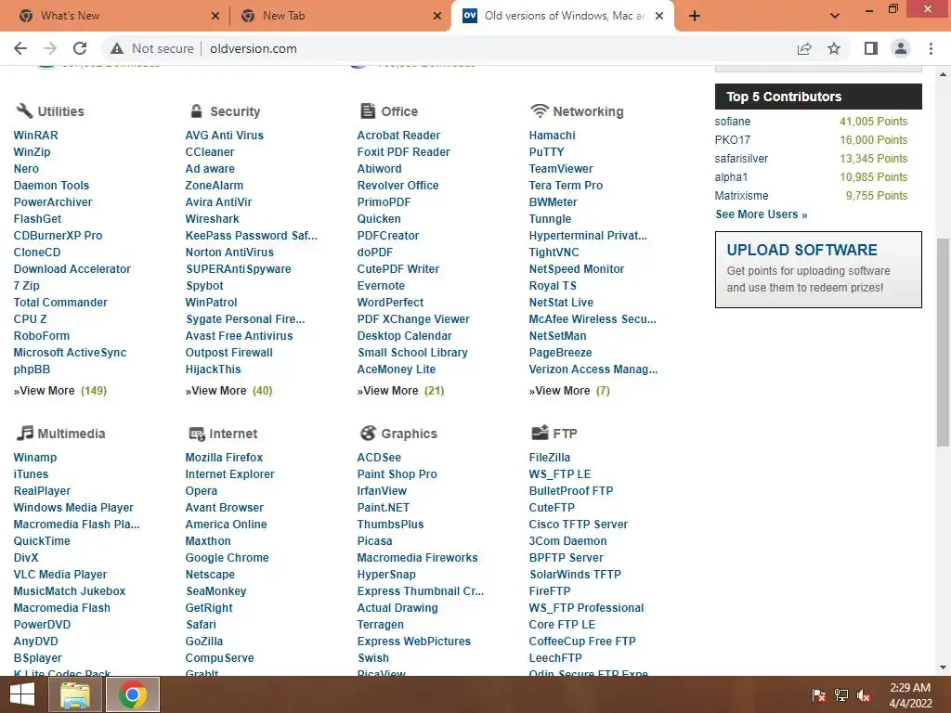Open the TeamViewer link

point(561,169)
